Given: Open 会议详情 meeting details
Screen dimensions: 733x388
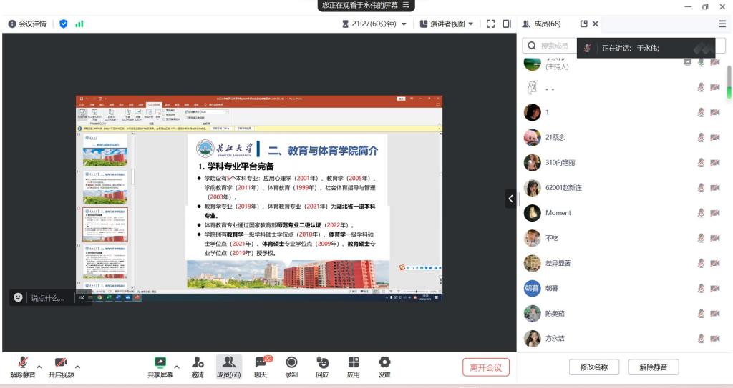Looking at the screenshot, I should pyautogui.click(x=27, y=24).
